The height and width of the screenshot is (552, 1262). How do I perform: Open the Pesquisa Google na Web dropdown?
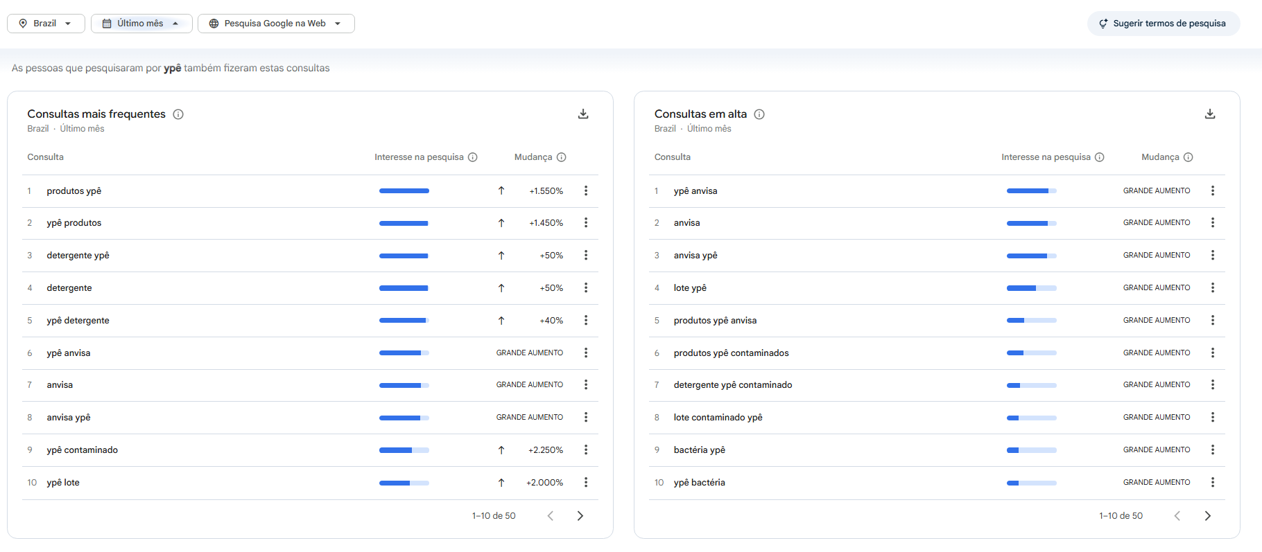point(276,24)
